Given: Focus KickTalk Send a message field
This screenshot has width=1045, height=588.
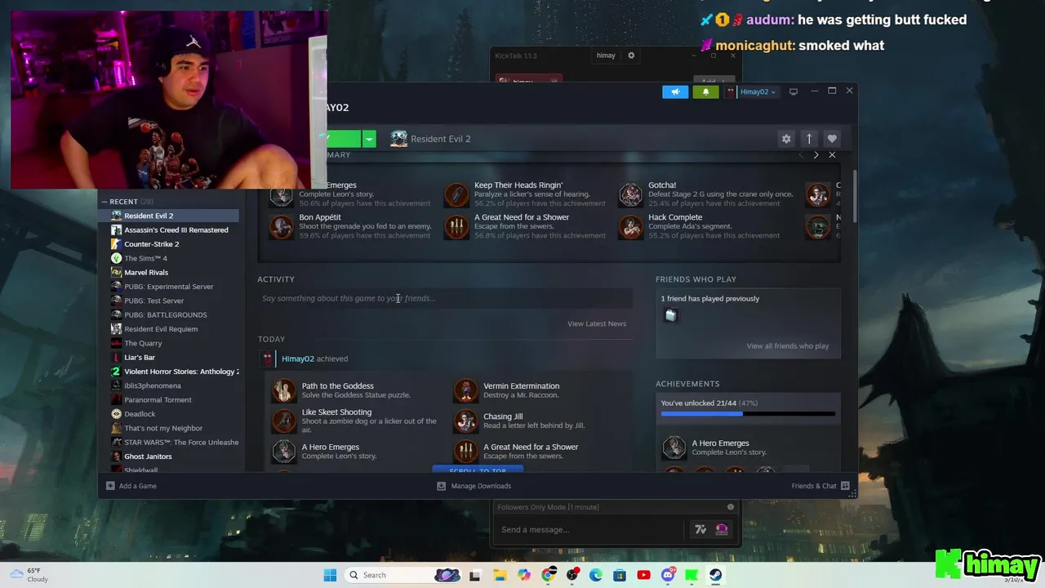Looking at the screenshot, I should [588, 529].
